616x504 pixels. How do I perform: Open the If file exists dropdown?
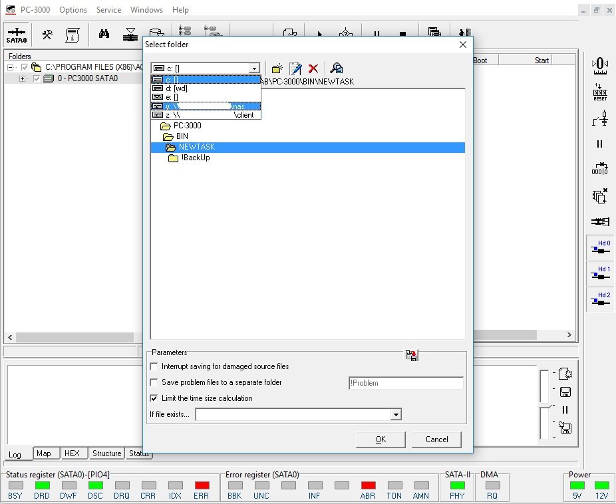click(x=396, y=414)
